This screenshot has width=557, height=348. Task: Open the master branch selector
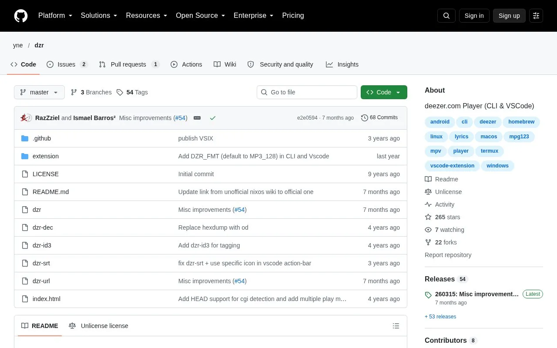pos(39,92)
